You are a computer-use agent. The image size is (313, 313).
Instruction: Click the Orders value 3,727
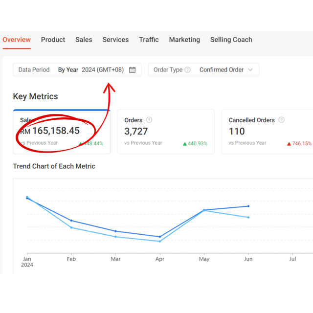(136, 131)
